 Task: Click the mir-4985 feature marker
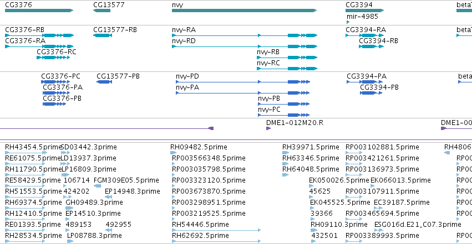pyautogui.click(x=348, y=22)
